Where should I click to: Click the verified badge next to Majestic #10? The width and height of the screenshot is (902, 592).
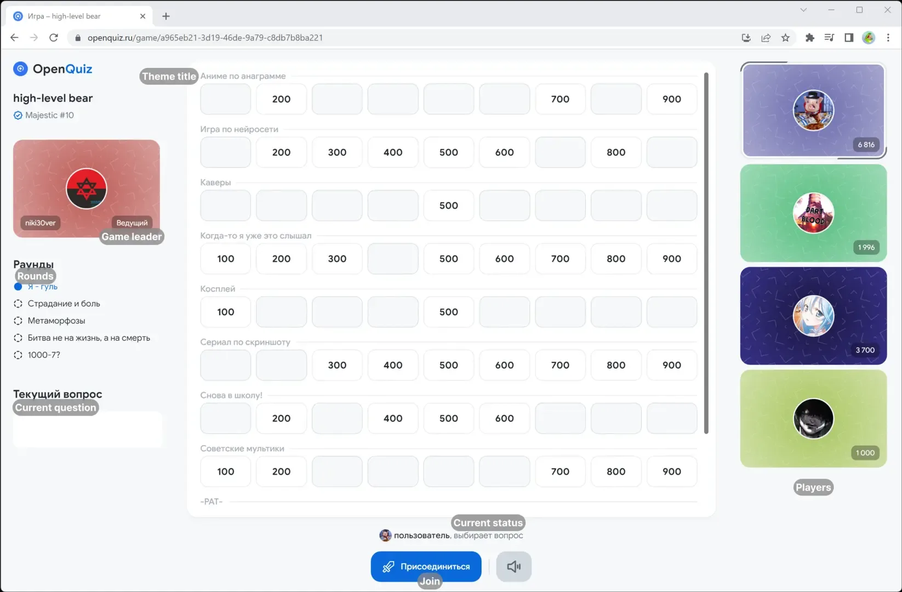[18, 115]
